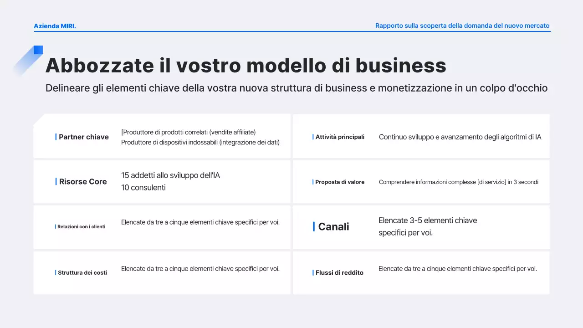This screenshot has height=328, width=583.
Task: Click the blue bar beside Proposta di valore
Action: coord(312,182)
